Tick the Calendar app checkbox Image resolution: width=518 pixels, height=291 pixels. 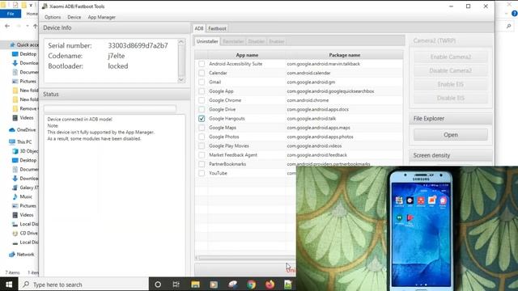[202, 73]
